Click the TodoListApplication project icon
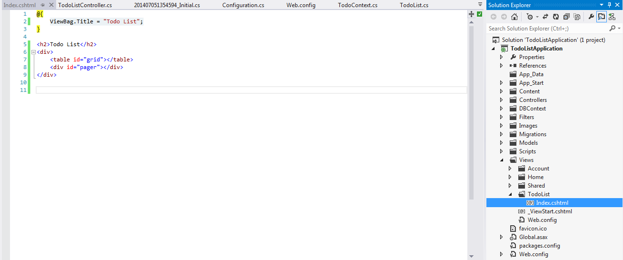Screen dimensions: 623x260 (x=504, y=49)
